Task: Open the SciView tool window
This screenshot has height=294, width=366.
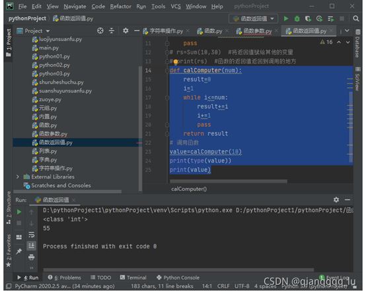Action: 357,79
